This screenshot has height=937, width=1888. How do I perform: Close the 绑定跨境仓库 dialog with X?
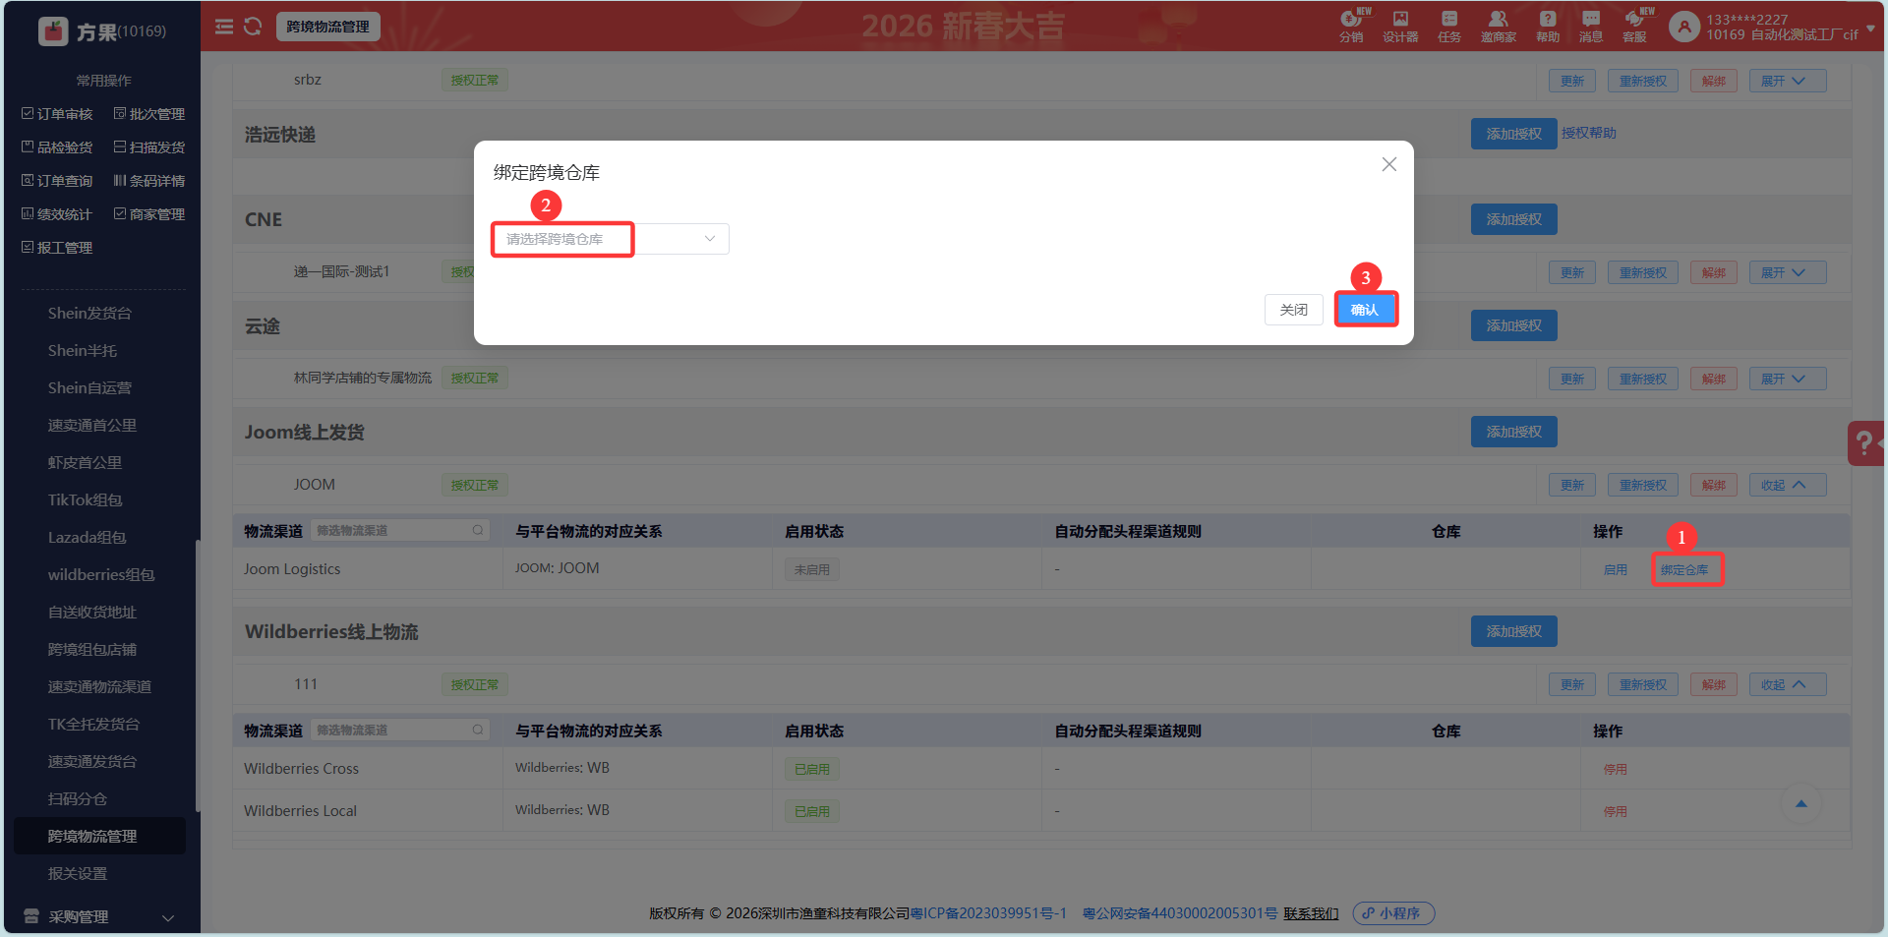1388,164
